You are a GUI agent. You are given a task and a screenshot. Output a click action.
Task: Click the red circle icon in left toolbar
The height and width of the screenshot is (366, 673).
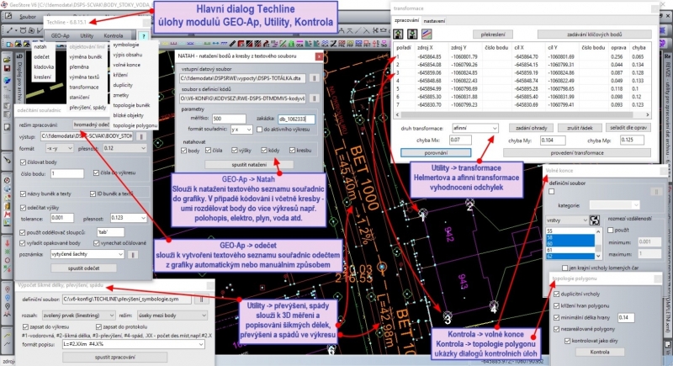(8, 261)
